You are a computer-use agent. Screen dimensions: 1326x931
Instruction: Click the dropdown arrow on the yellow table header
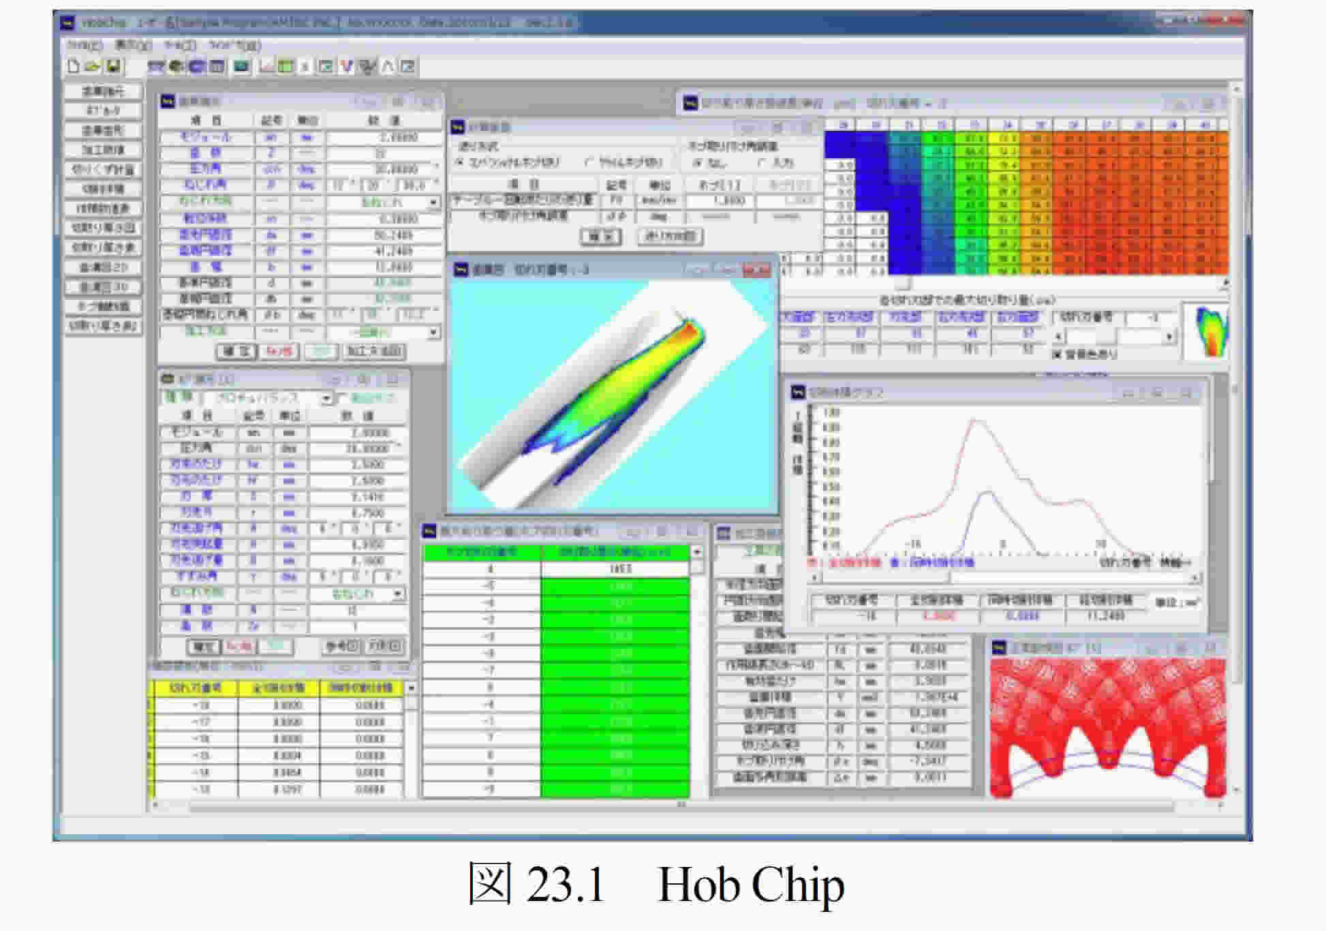coord(411,688)
